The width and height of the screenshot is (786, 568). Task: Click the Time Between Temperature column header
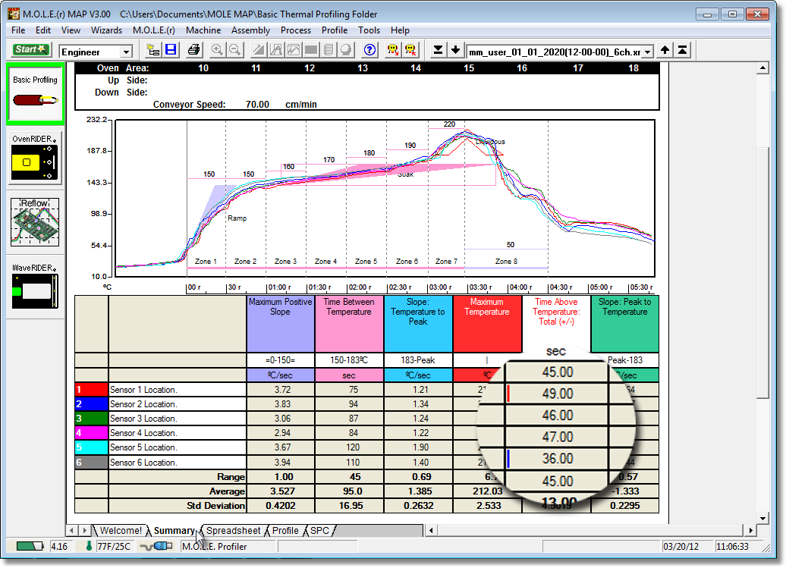350,324
